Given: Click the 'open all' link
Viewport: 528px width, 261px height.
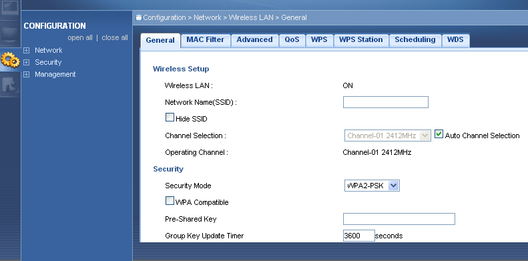Looking at the screenshot, I should (x=80, y=38).
